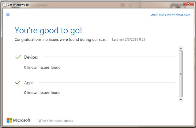
Task: Click the vertical scrollbar thumb
Action: (181, 74)
